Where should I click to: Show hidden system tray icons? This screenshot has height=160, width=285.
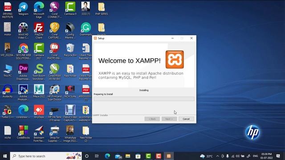pos(218,156)
